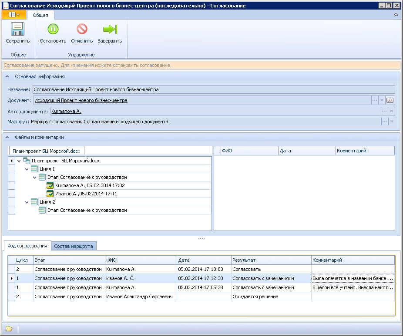This screenshot has width=403, height=336.
Task: Click the Цикл 2 folder icon
Action: [34, 202]
